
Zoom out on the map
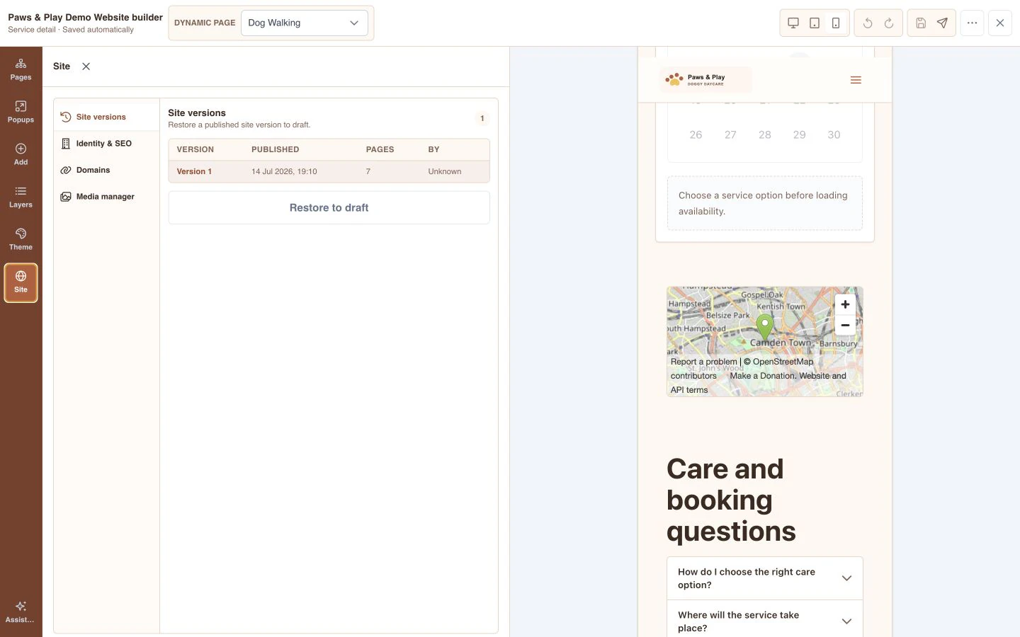coord(845,325)
